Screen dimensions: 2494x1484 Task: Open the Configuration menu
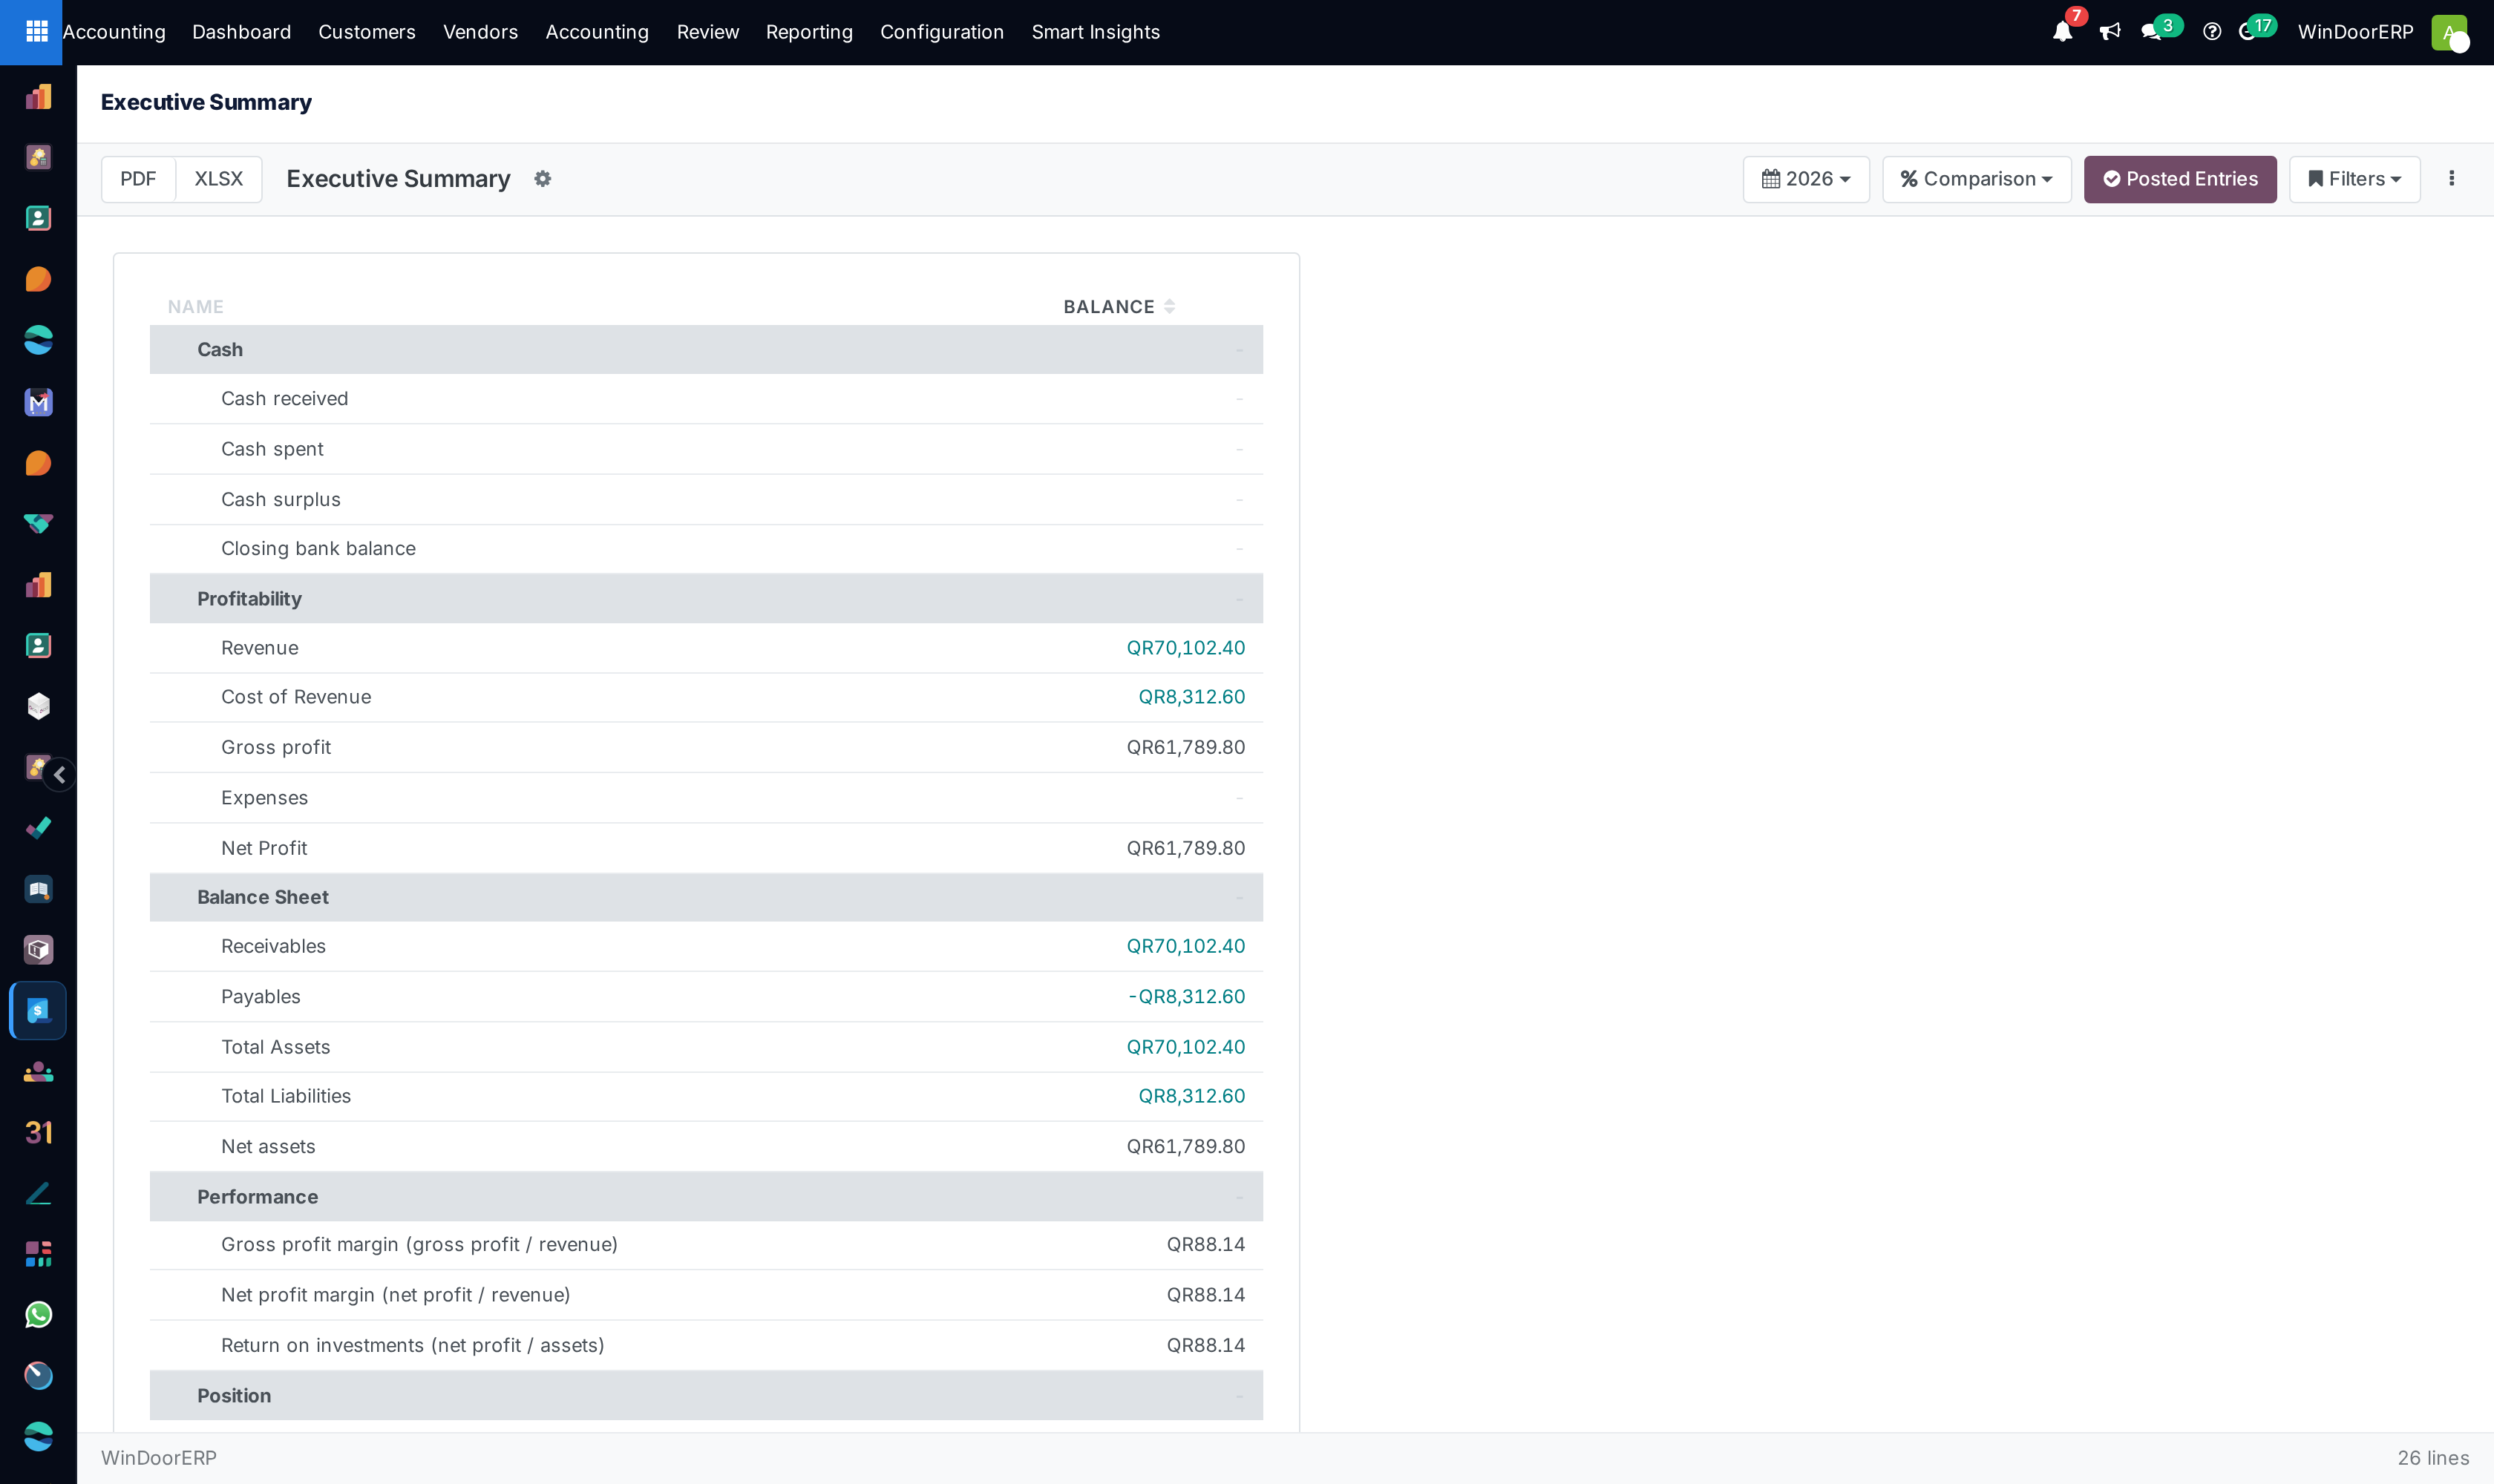coord(941,32)
